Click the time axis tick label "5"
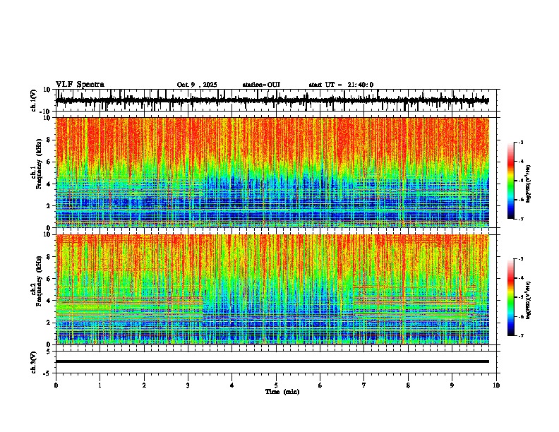Screen dimensions: 559x432 276,385
